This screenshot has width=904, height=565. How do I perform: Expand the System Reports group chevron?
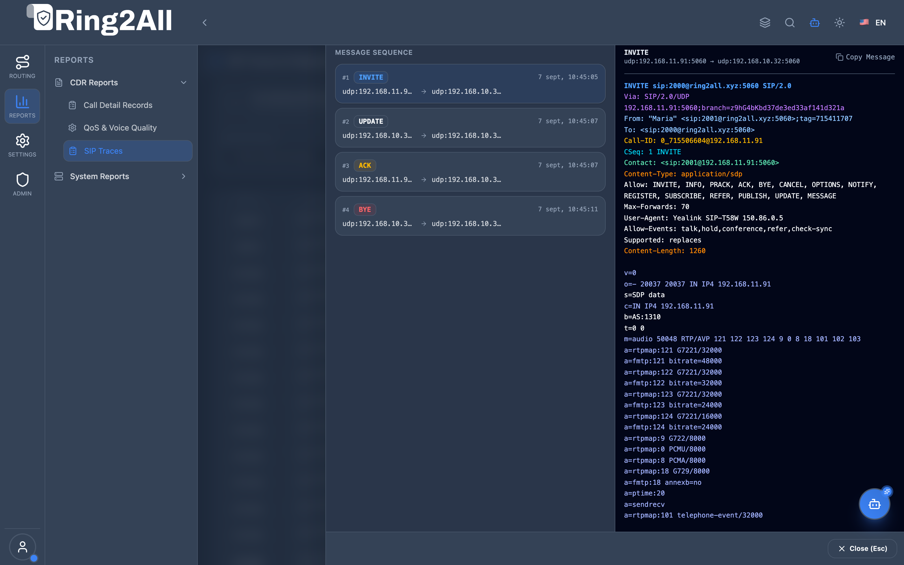(x=183, y=176)
